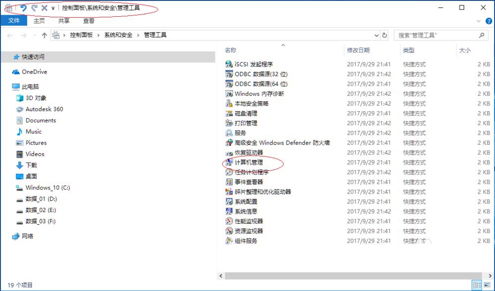The height and width of the screenshot is (291, 495).
Task: Go up one folder level
Action: coord(44,35)
